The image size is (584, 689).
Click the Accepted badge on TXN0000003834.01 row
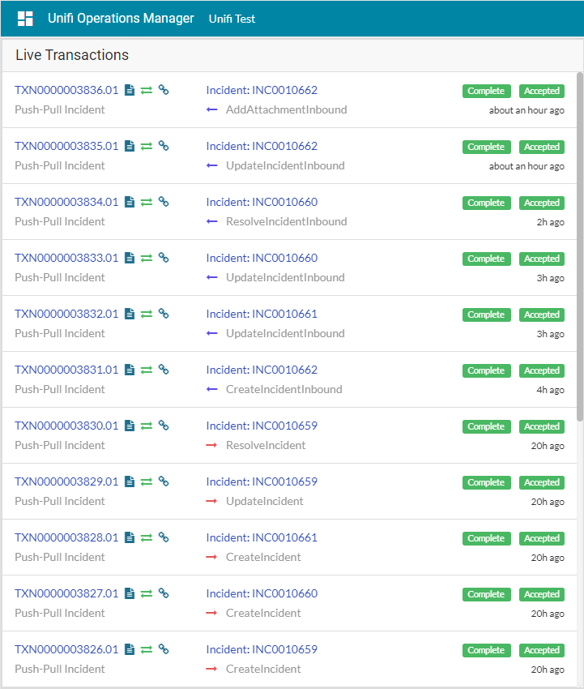point(542,203)
